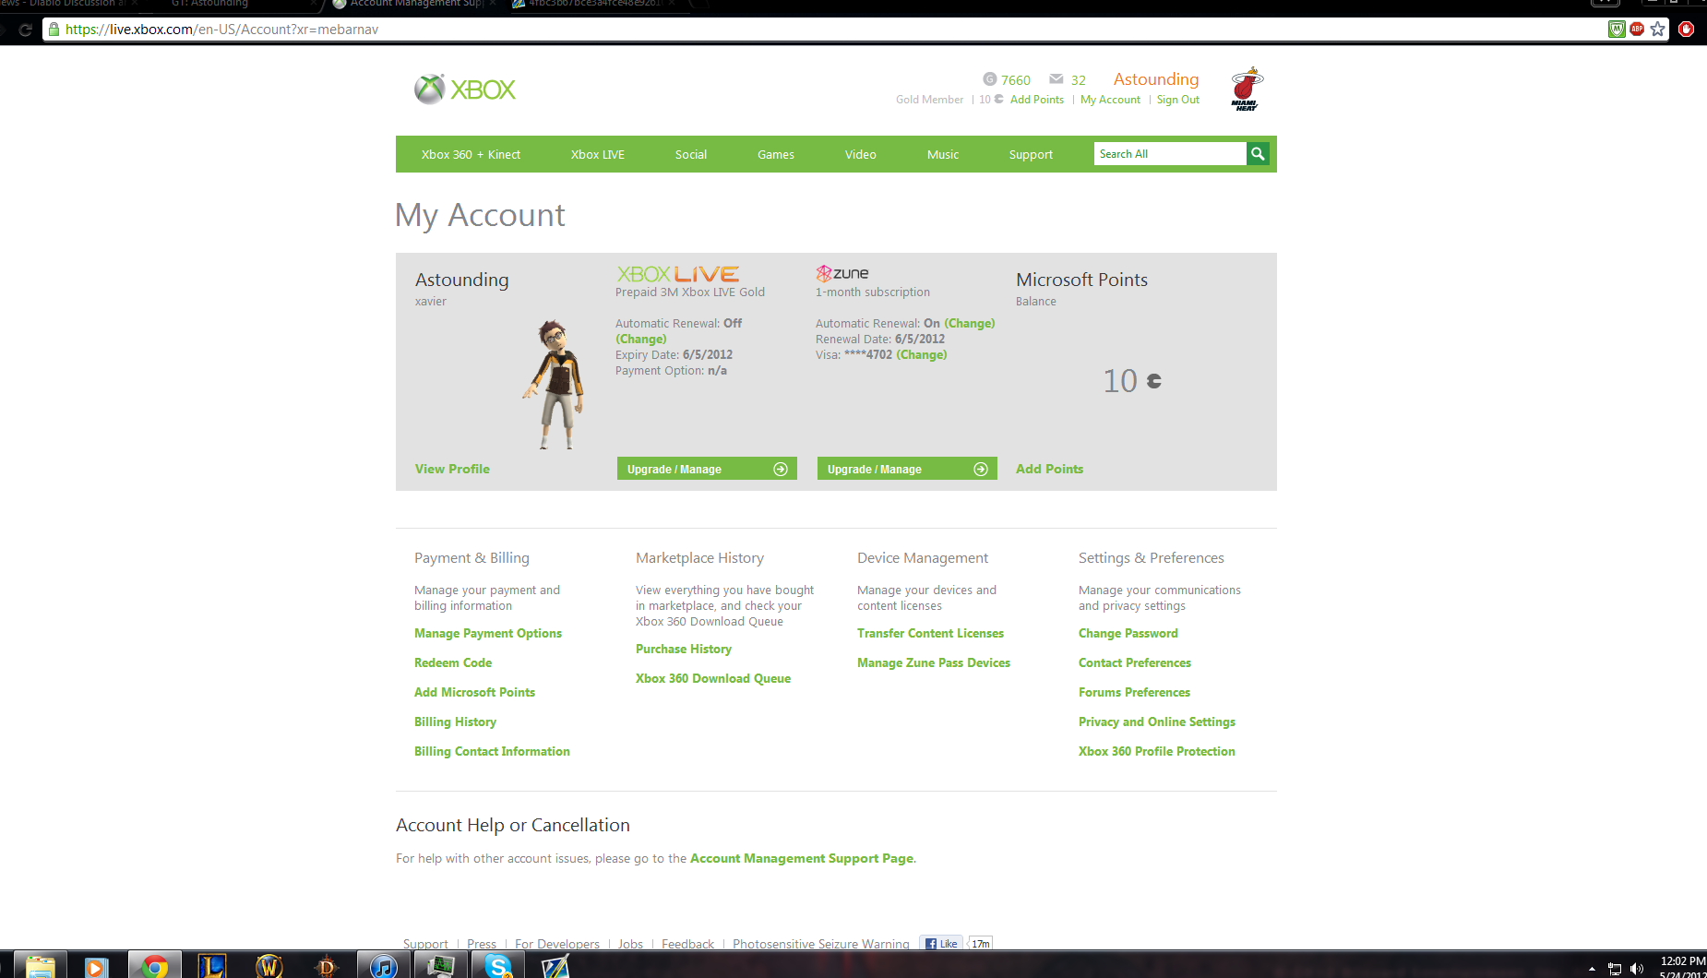Click the Change Password link

coord(1128,633)
